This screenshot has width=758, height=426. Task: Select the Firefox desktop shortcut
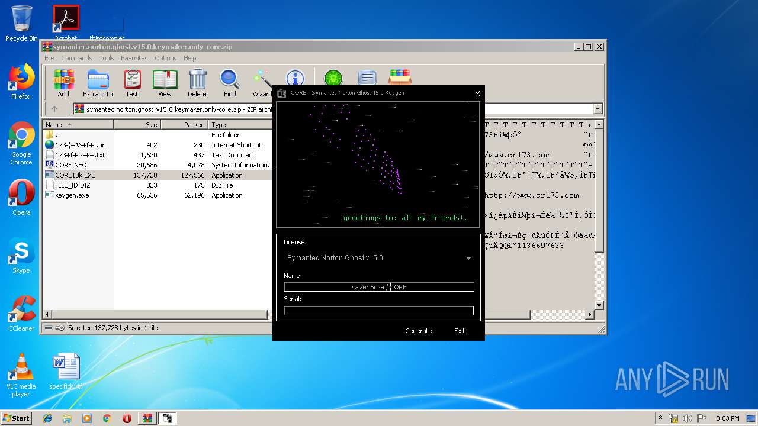coord(21,82)
